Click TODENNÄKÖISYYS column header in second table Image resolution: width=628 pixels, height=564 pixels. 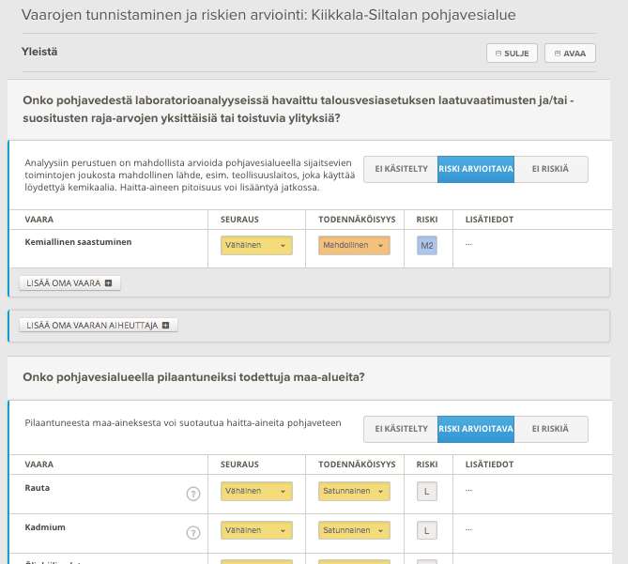click(357, 465)
